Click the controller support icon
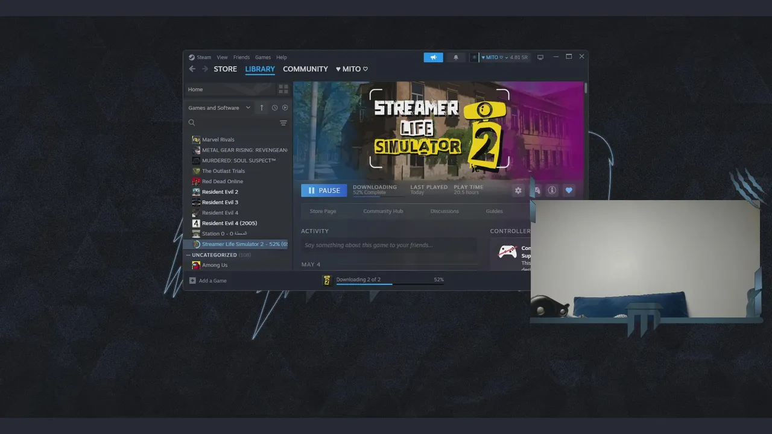 [x=508, y=252]
